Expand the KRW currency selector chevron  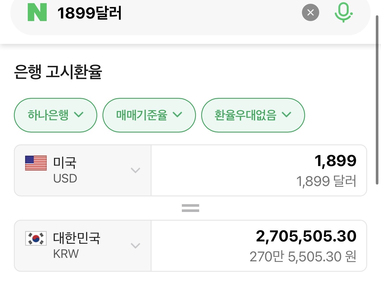tap(135, 245)
